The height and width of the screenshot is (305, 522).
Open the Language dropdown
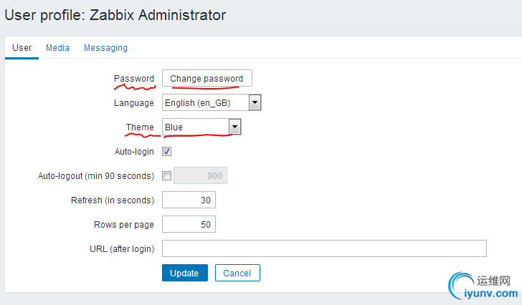pyautogui.click(x=212, y=103)
